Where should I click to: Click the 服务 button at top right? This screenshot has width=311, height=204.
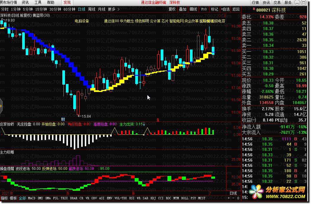pos(288,3)
